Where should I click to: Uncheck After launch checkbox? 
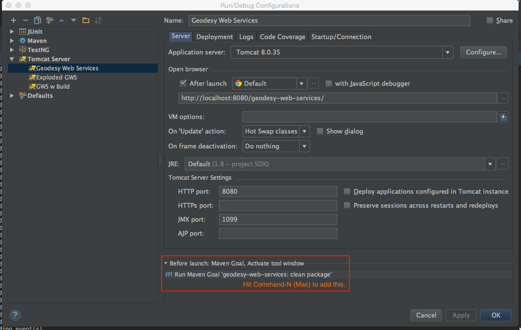point(183,83)
